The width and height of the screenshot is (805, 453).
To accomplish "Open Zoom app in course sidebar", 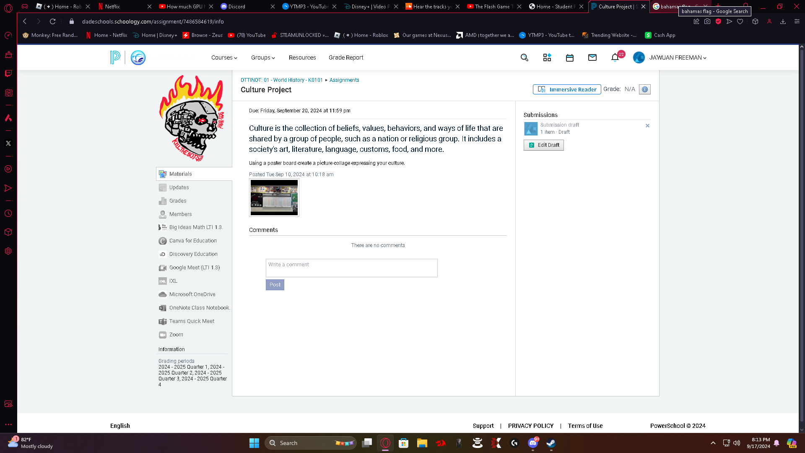I will click(176, 335).
